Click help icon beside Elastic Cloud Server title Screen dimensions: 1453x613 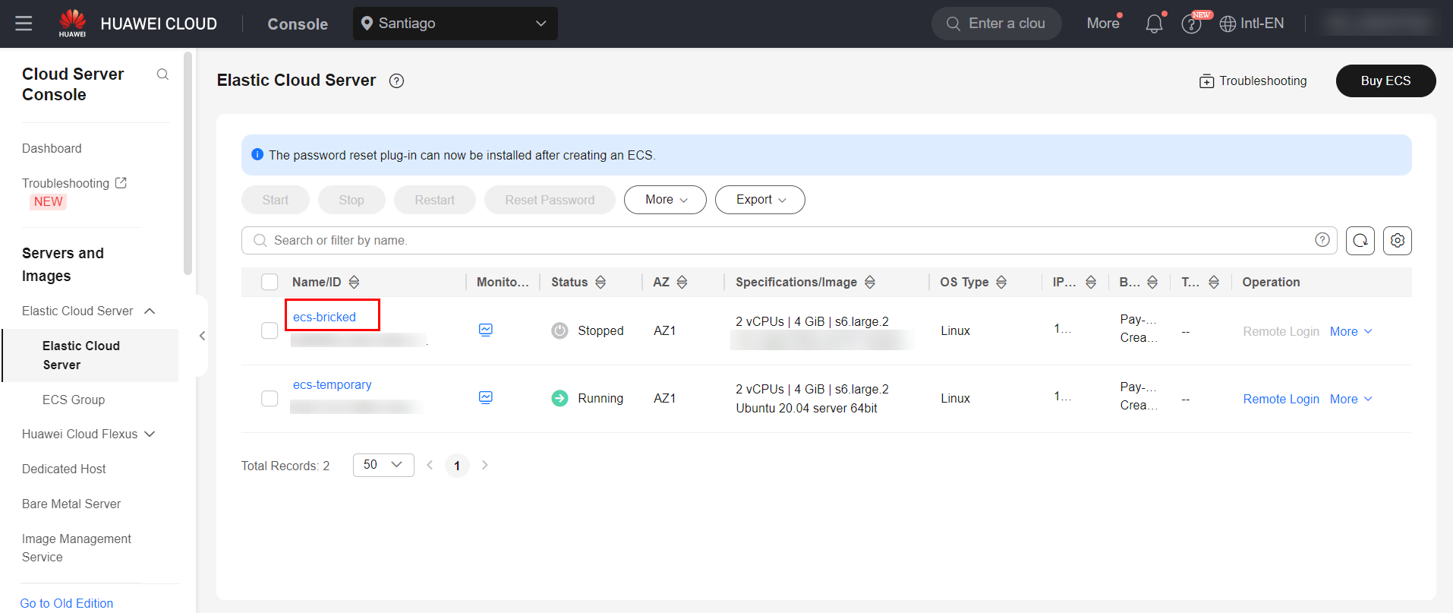[396, 81]
